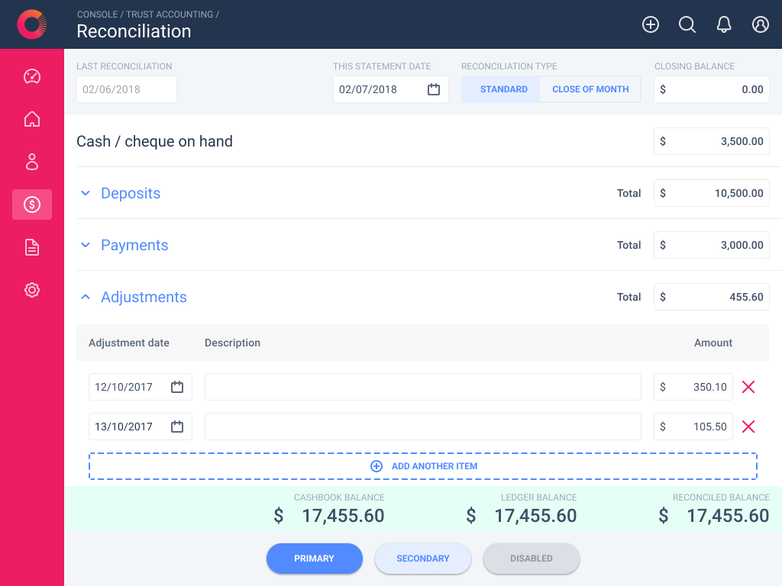This screenshot has width=782, height=586.
Task: Open calendar picker for 12/10/2017 adjustment
Action: point(177,387)
